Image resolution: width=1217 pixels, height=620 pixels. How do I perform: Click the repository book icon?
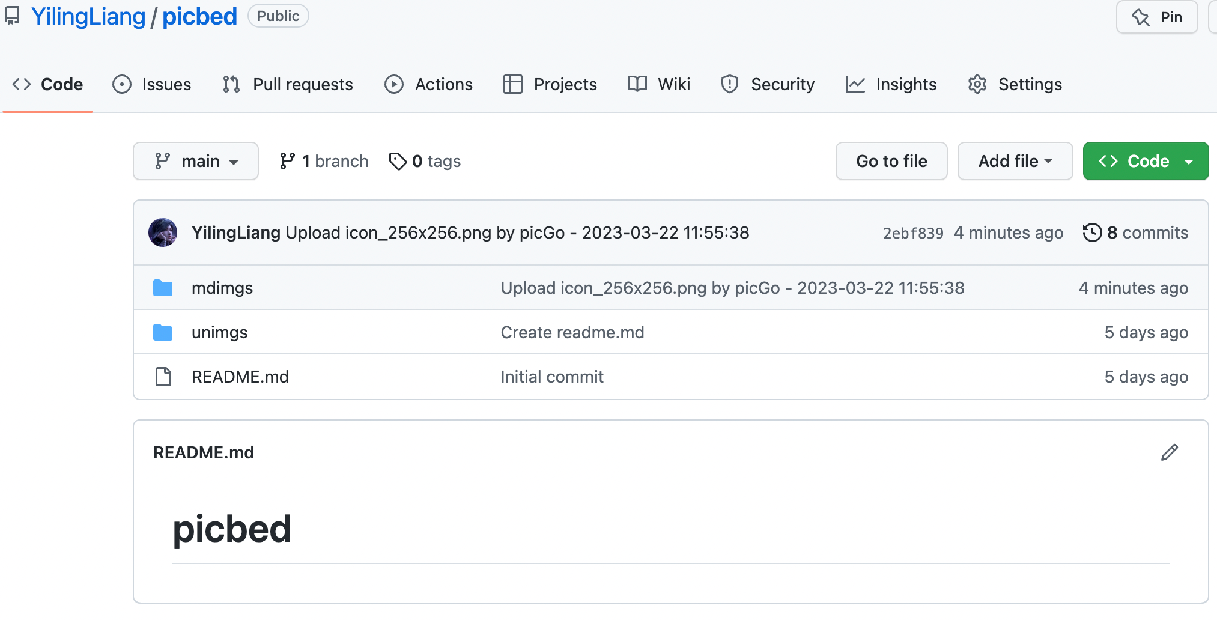(12, 16)
